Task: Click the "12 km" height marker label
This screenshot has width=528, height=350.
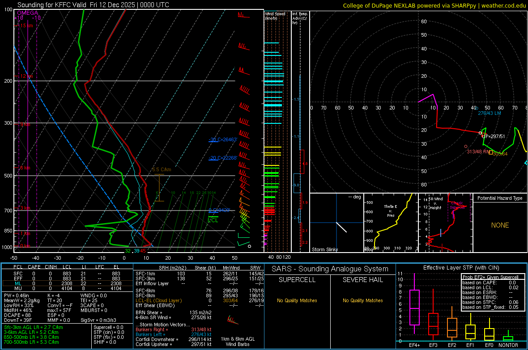Action: (x=26, y=76)
